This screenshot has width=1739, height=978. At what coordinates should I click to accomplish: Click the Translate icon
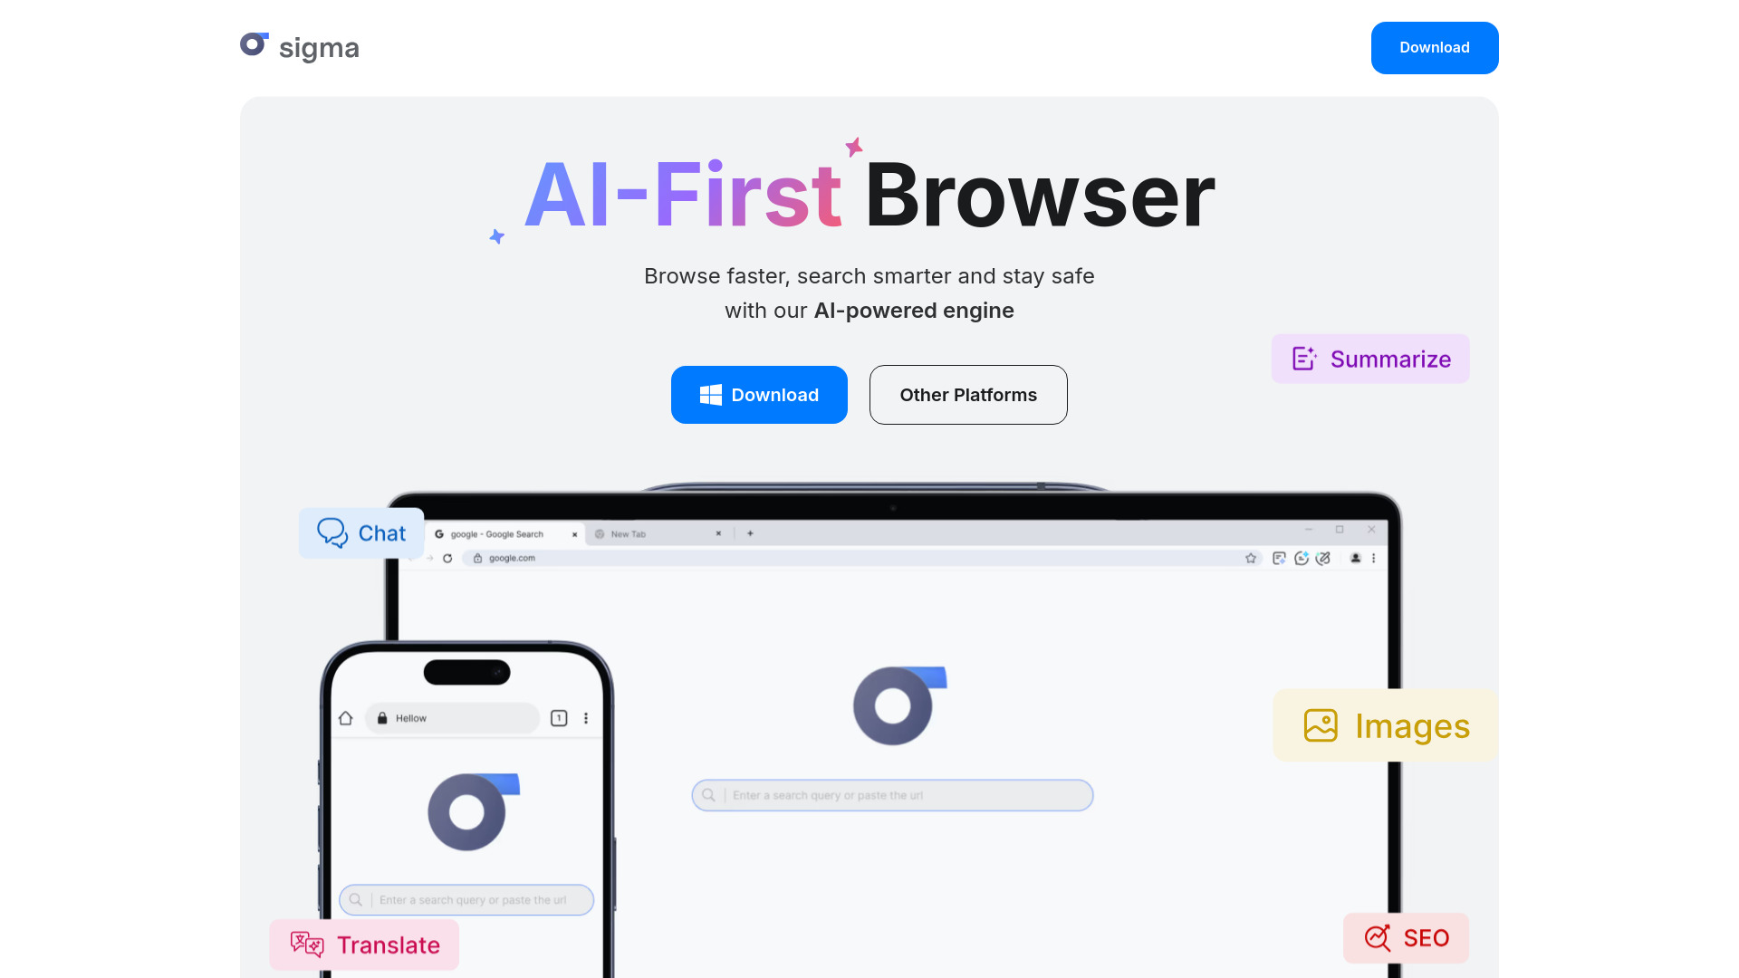pyautogui.click(x=306, y=944)
